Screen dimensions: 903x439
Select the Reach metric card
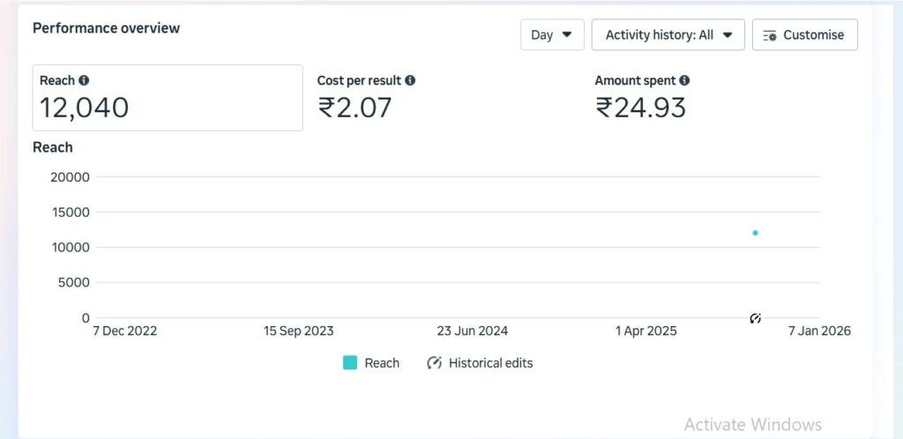click(168, 97)
